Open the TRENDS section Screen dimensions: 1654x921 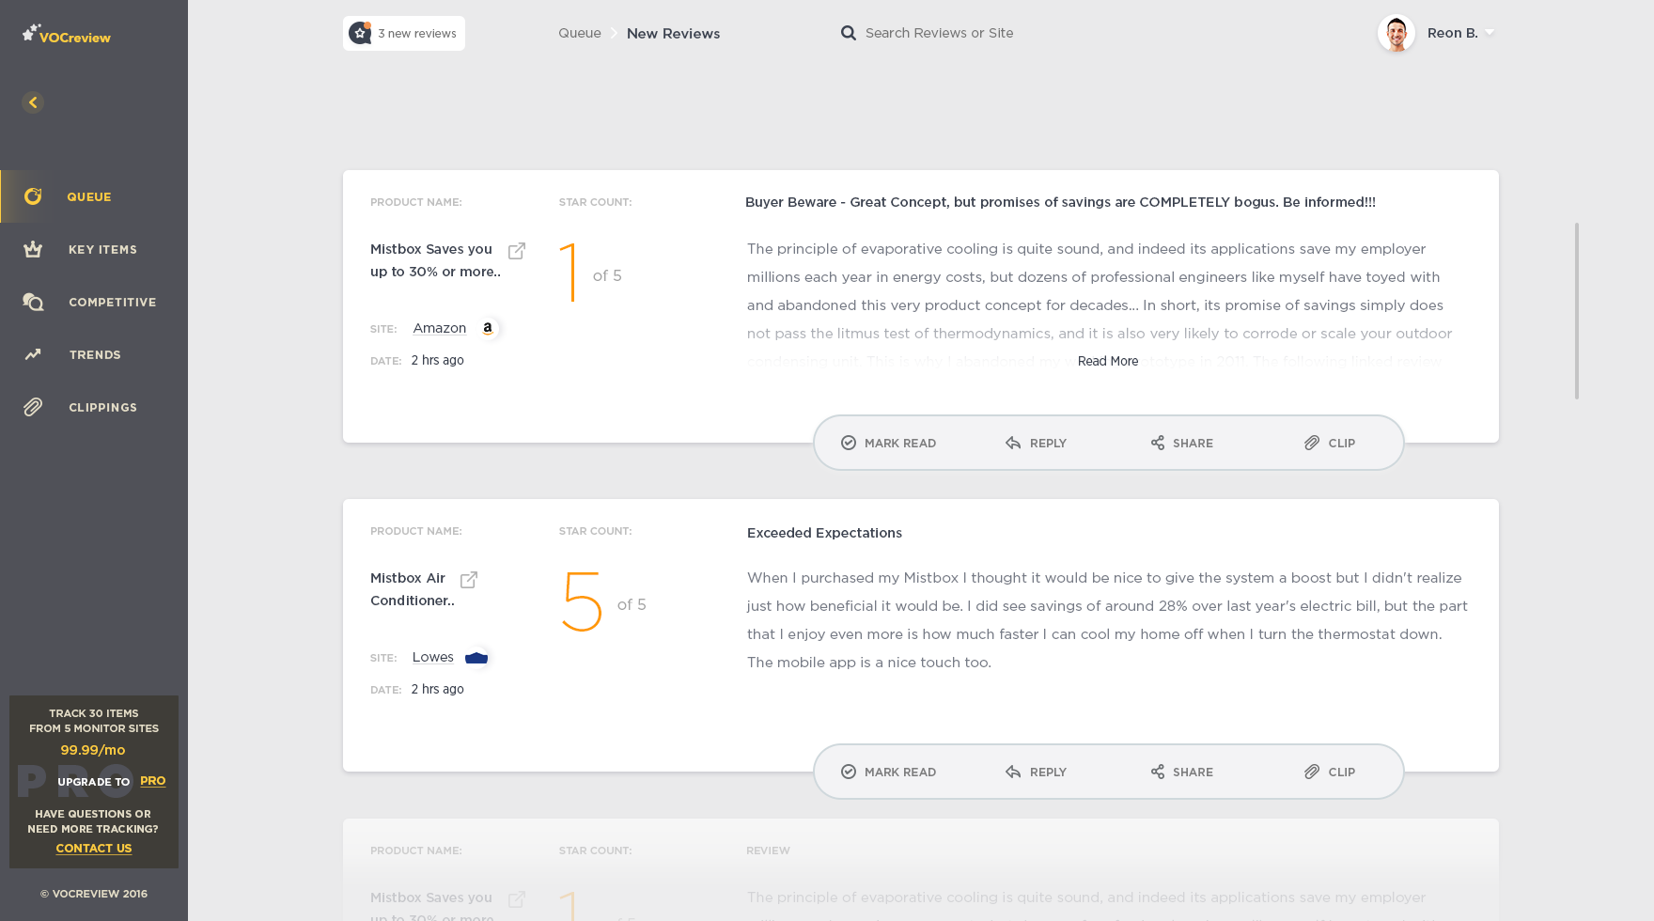94,354
